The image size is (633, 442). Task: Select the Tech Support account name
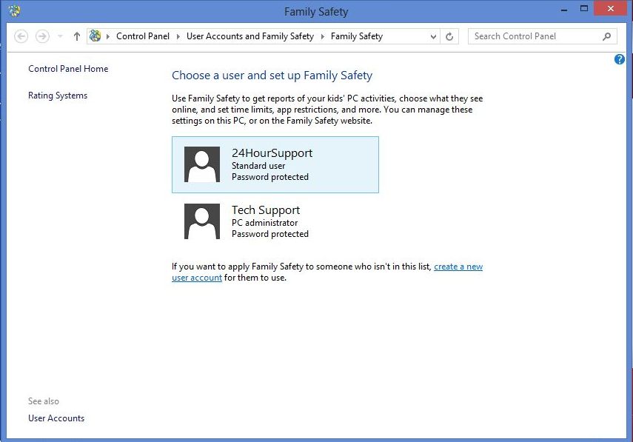pyautogui.click(x=266, y=210)
